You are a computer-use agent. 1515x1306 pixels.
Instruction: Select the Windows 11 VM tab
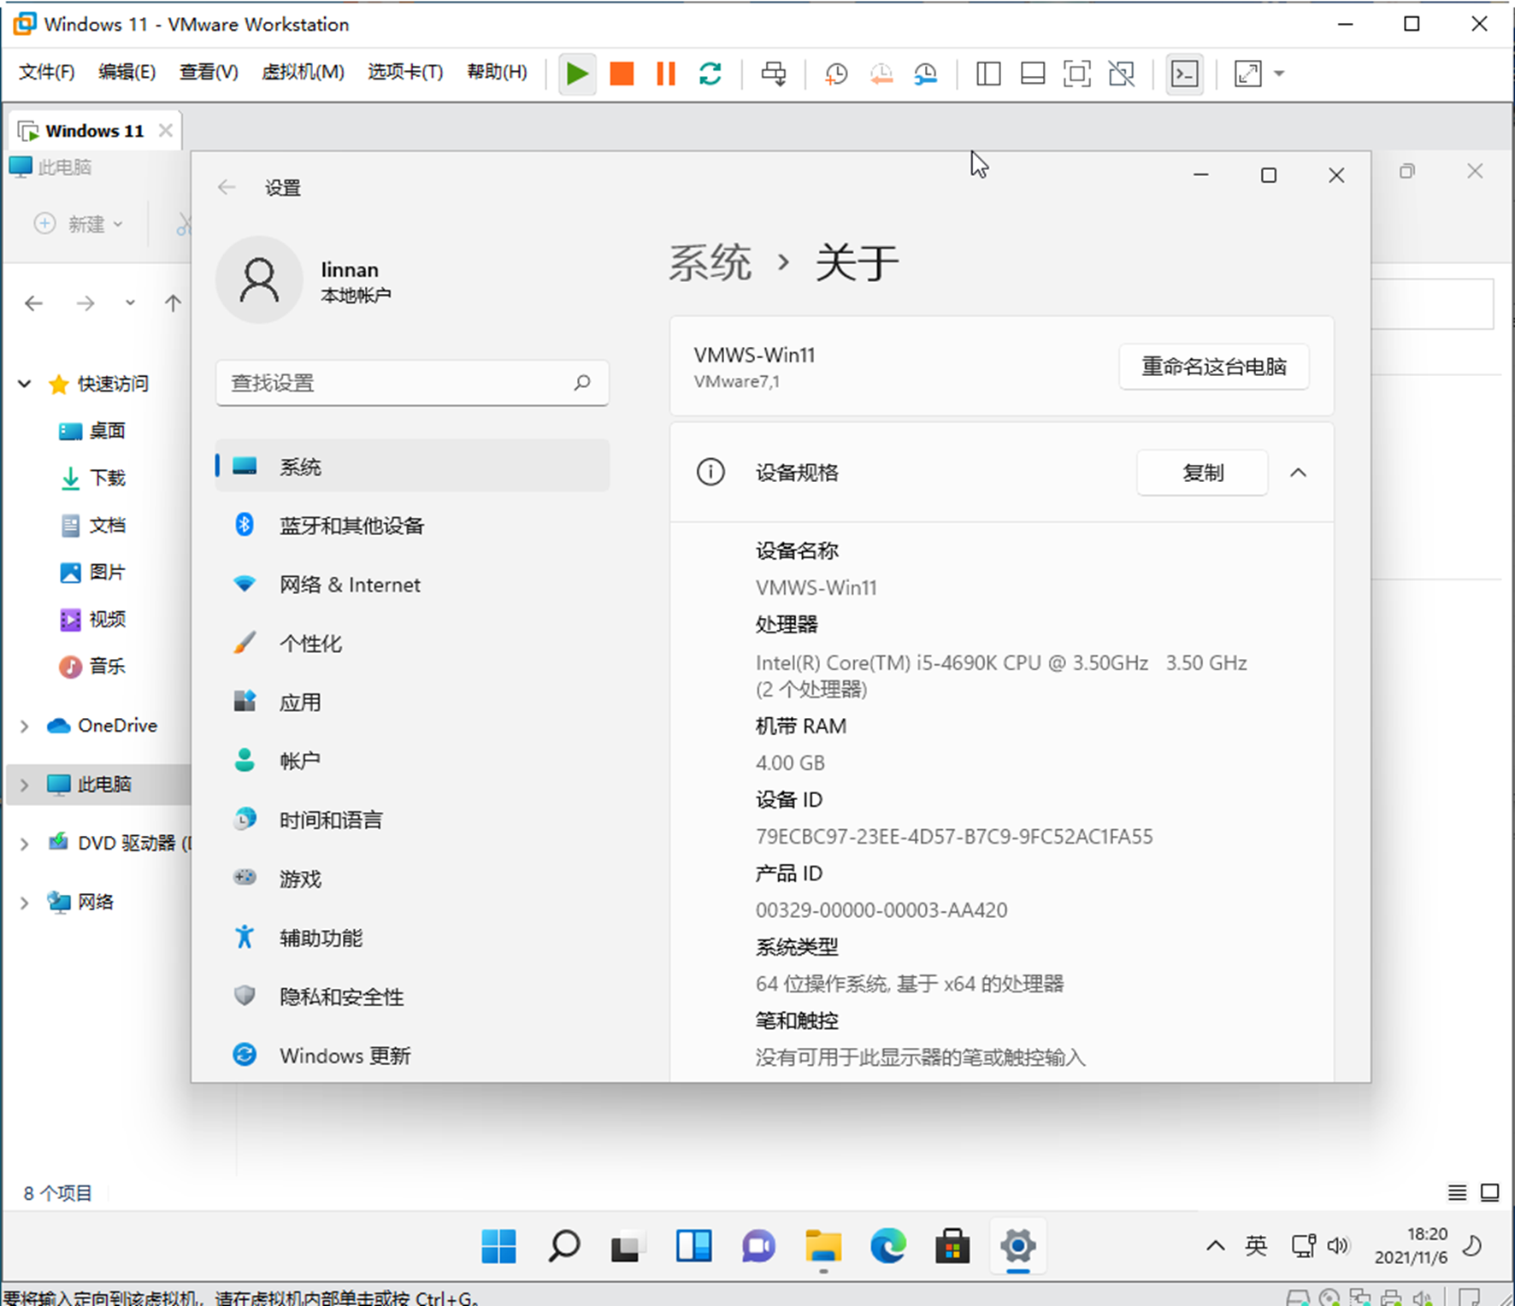pyautogui.click(x=94, y=131)
